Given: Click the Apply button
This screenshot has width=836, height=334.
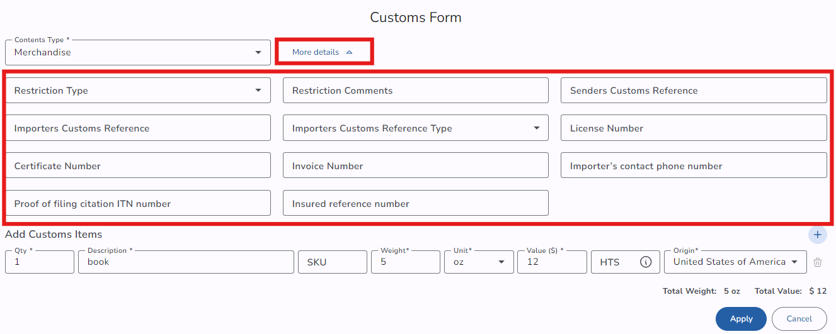Looking at the screenshot, I should [x=741, y=319].
